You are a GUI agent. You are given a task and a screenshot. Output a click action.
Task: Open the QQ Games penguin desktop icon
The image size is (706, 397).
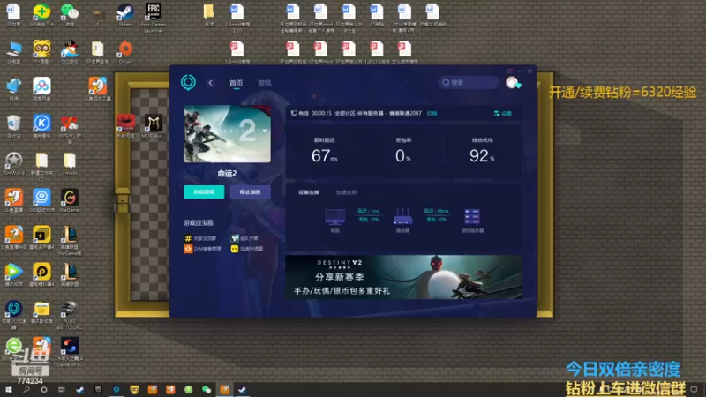point(70,52)
